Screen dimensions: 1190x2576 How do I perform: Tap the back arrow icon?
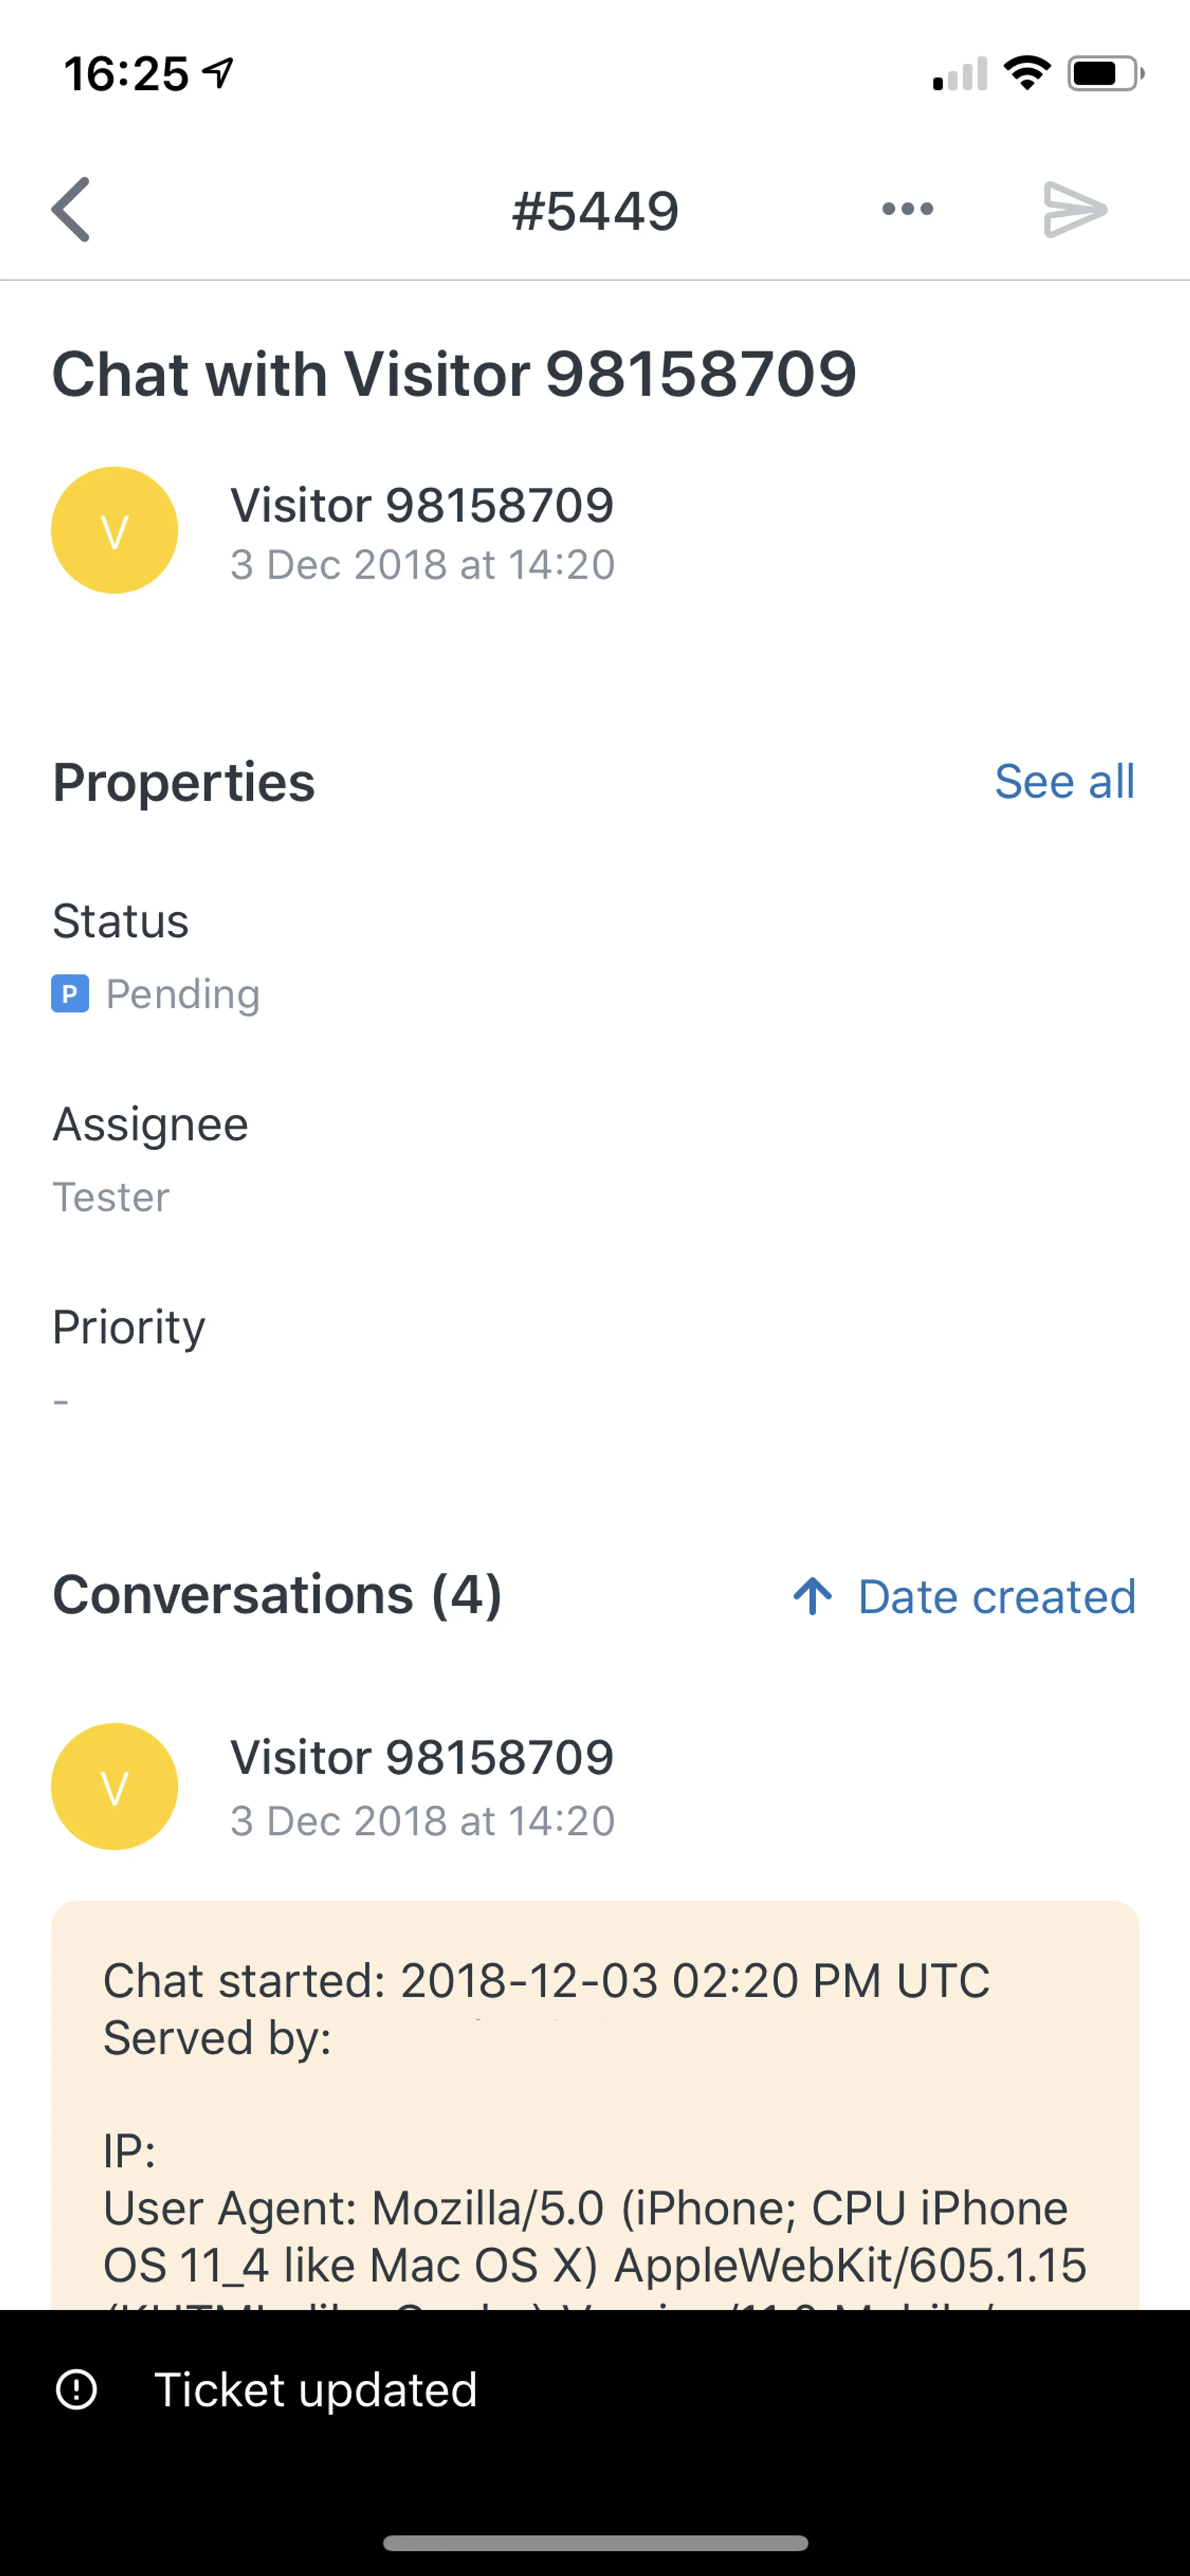coord(71,210)
